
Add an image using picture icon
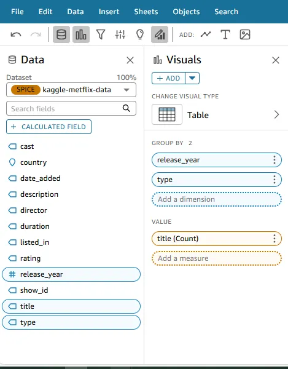point(245,34)
